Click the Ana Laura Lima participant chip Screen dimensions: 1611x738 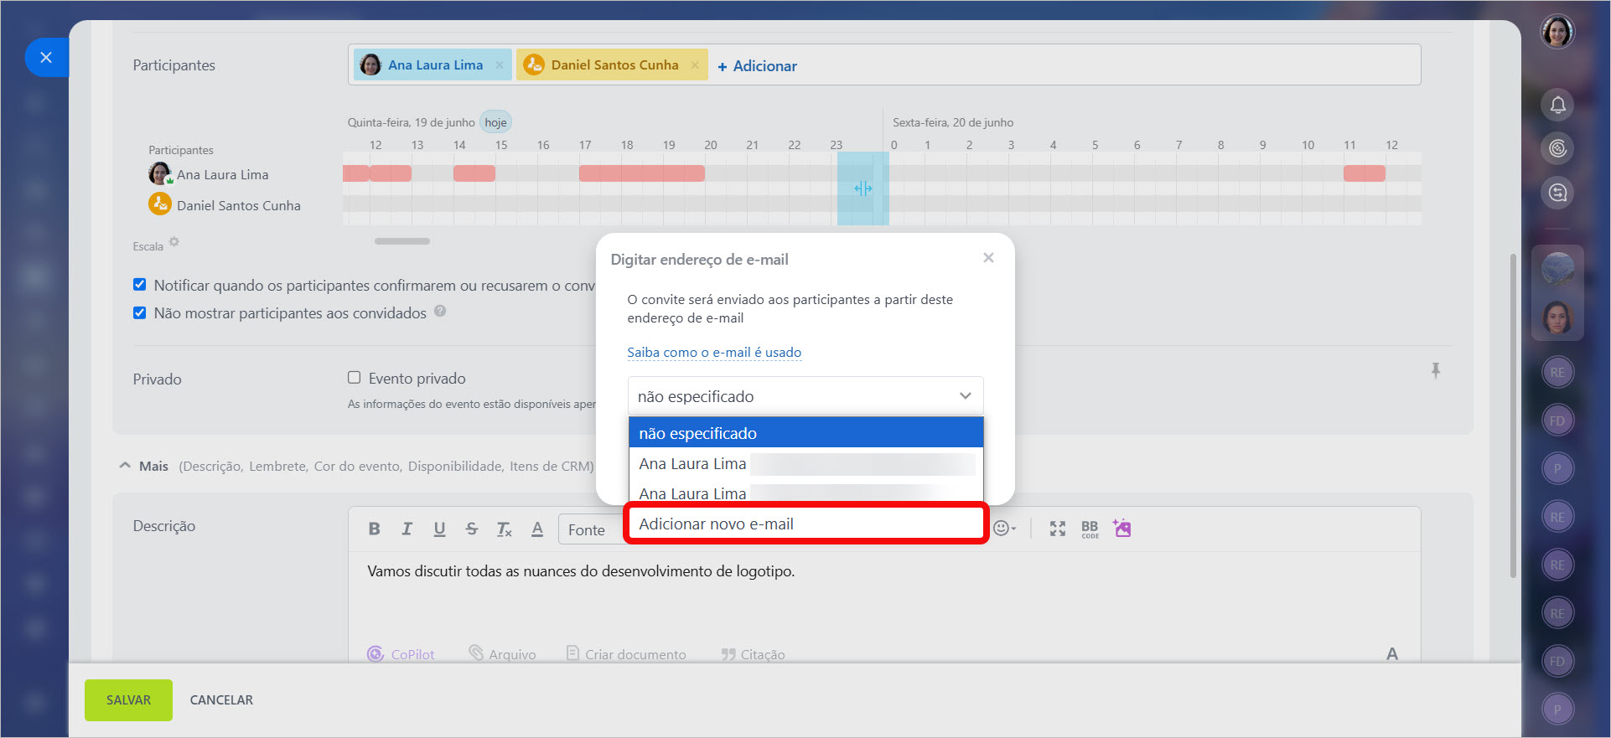[x=433, y=65]
